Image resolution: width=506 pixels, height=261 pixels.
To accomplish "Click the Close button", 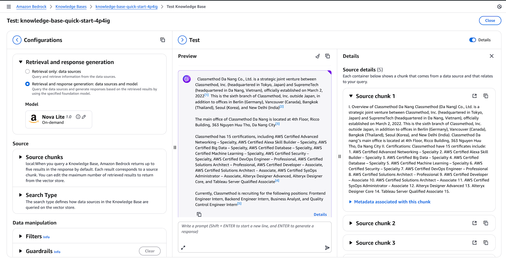I will tap(490, 20).
